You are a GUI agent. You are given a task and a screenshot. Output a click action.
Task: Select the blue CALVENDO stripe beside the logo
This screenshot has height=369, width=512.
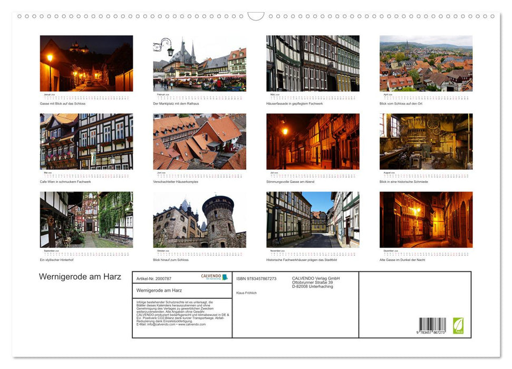point(225,277)
